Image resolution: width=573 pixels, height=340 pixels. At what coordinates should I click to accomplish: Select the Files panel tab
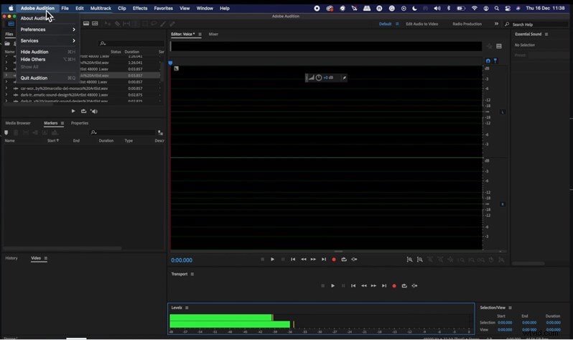pyautogui.click(x=9, y=34)
